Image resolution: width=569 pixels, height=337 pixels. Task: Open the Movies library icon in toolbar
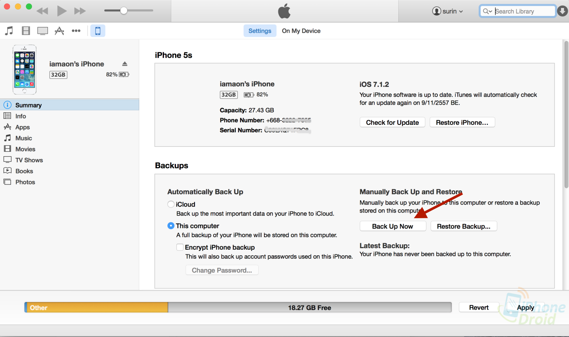pos(26,31)
